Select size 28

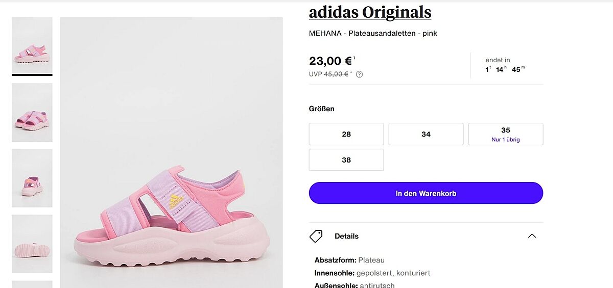click(346, 134)
